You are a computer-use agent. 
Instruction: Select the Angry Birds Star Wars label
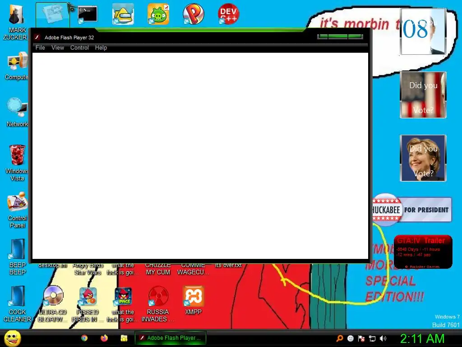pyautogui.click(x=88, y=268)
